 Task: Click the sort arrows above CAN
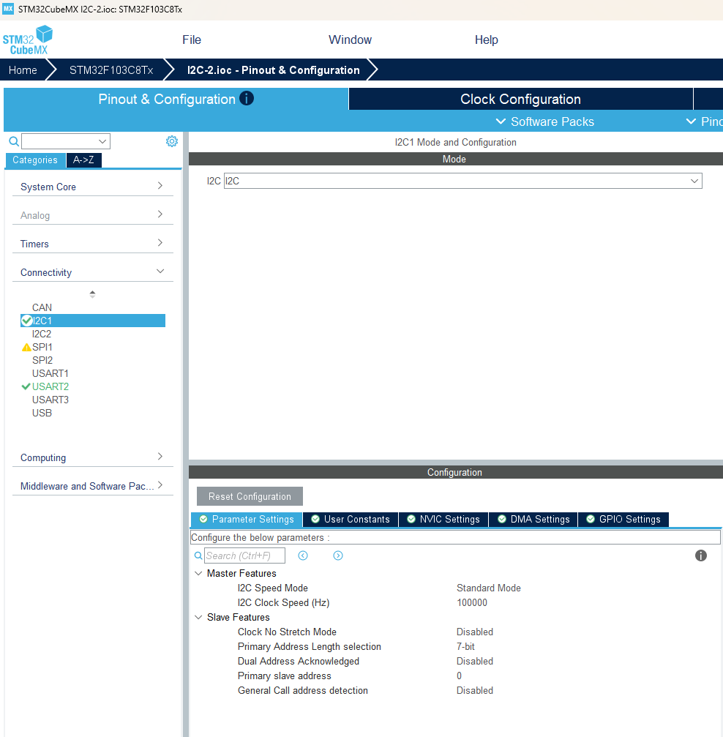point(92,294)
